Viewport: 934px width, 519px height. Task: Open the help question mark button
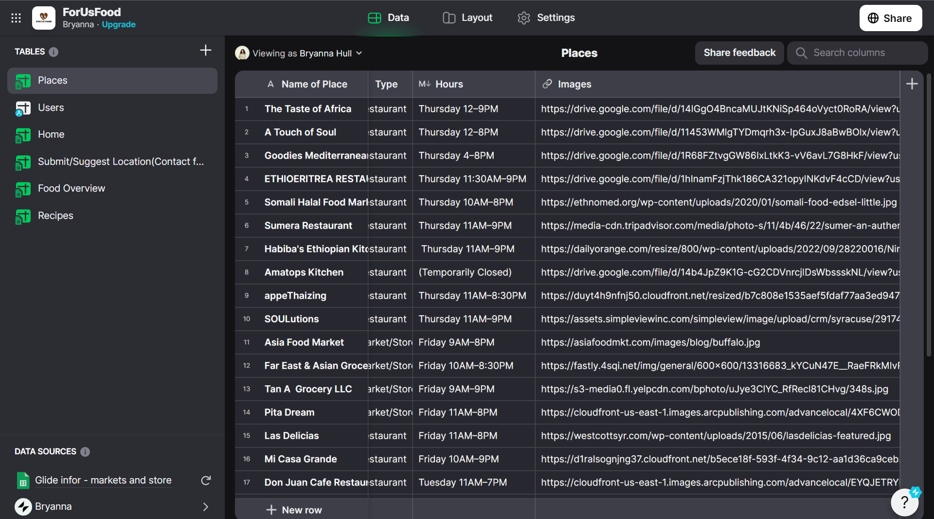904,502
